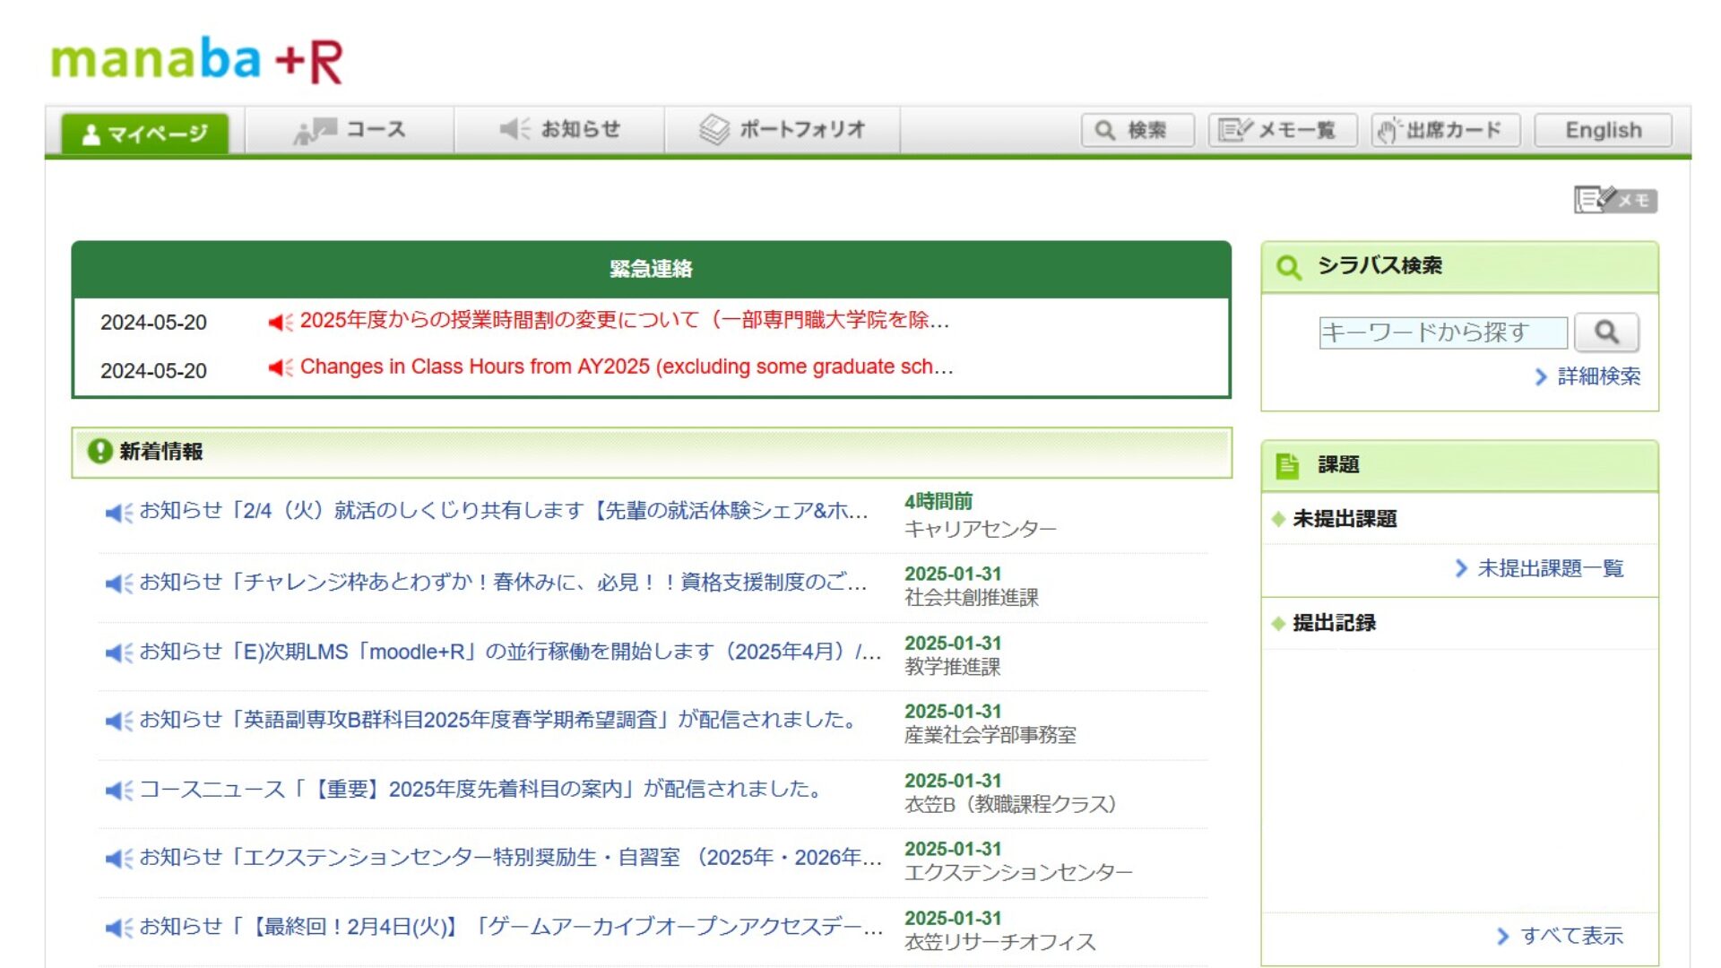Click the megaphone icon beside the チャレンジ枠 notice
Screen dimensions: 1721x968
click(118, 583)
